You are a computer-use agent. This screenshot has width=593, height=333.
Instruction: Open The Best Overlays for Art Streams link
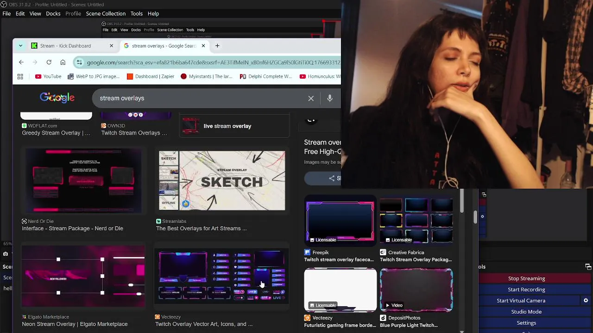click(201, 228)
